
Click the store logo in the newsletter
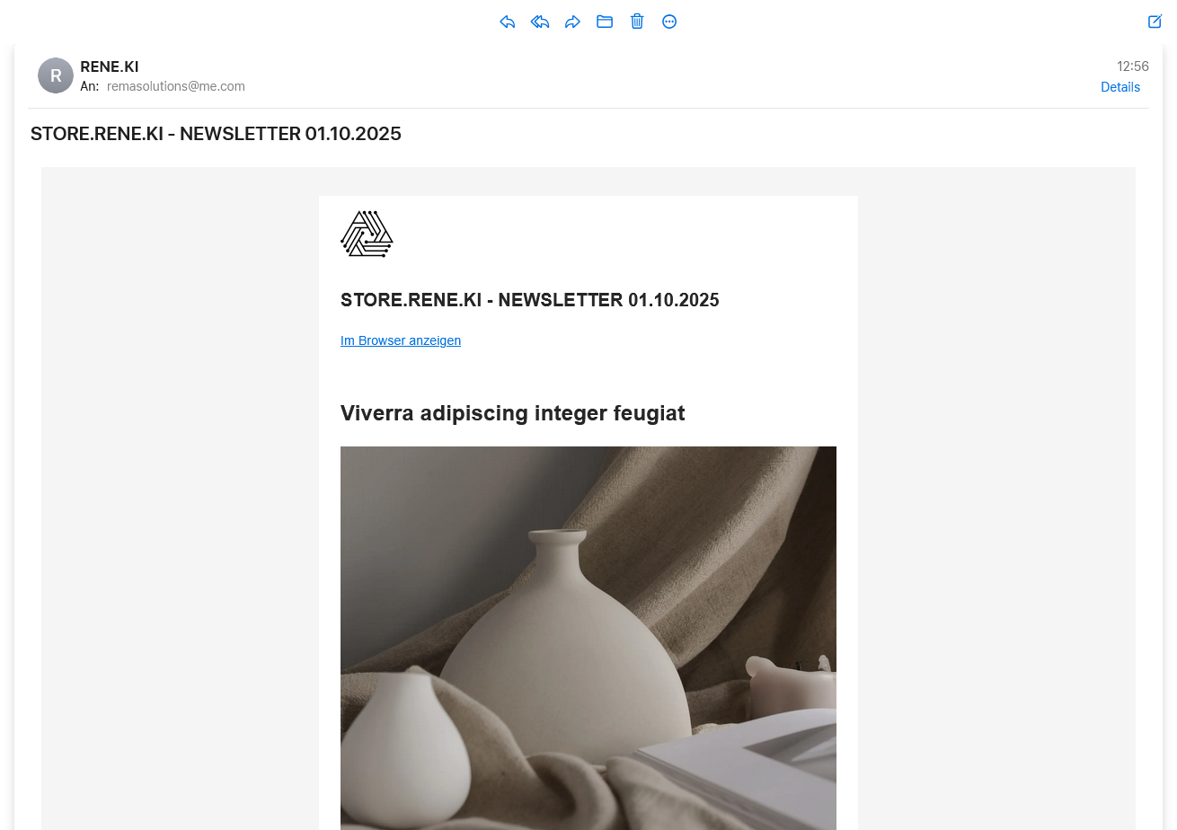click(x=367, y=234)
